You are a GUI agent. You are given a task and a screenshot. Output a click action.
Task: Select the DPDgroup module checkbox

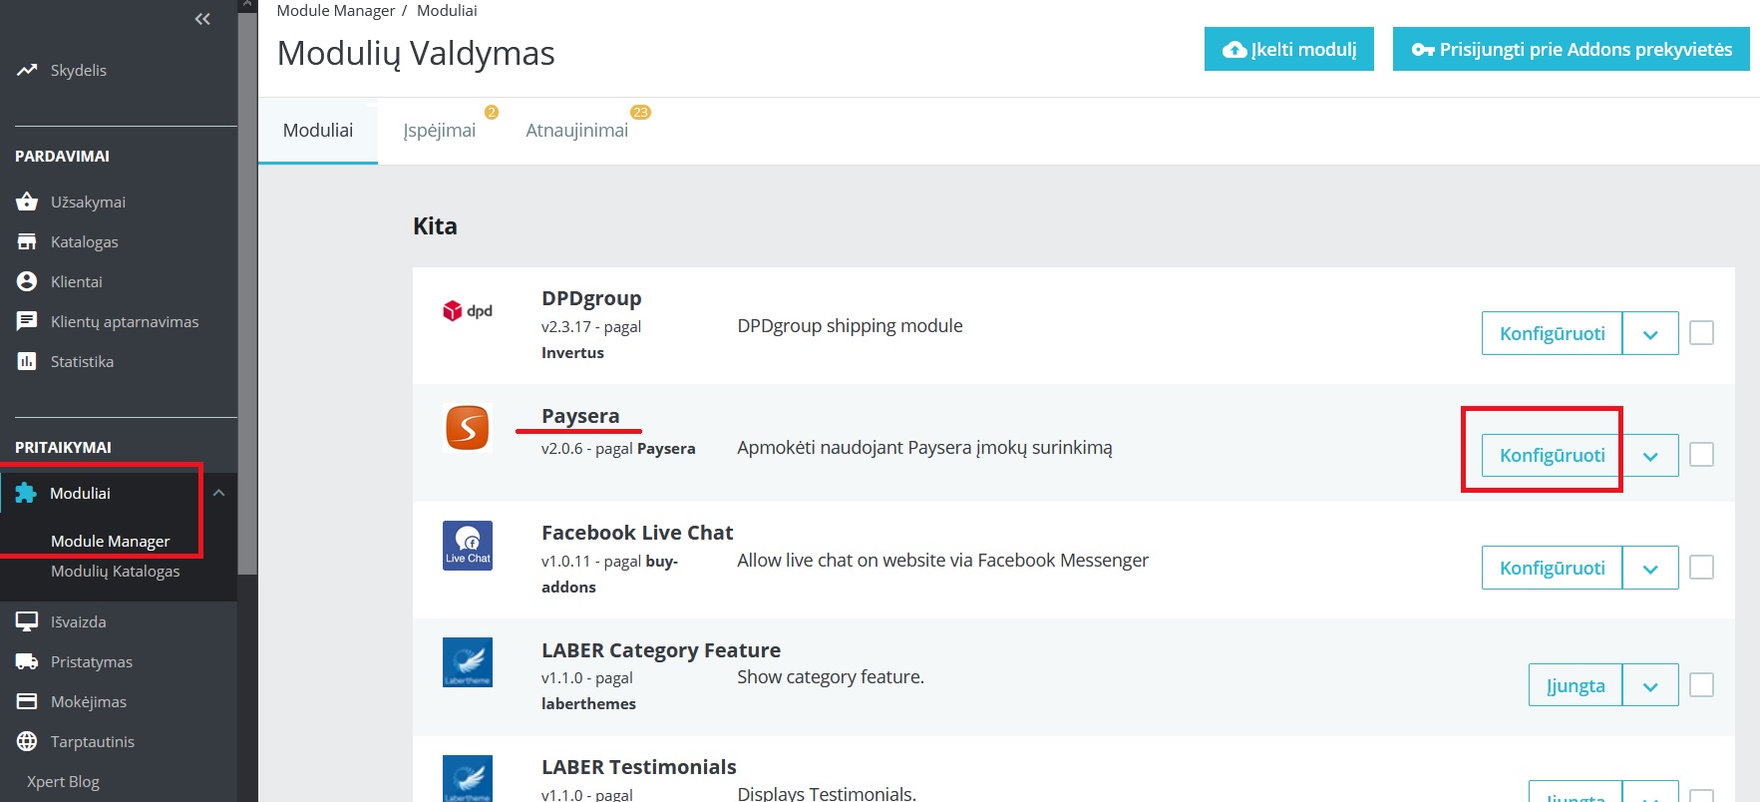1702,332
